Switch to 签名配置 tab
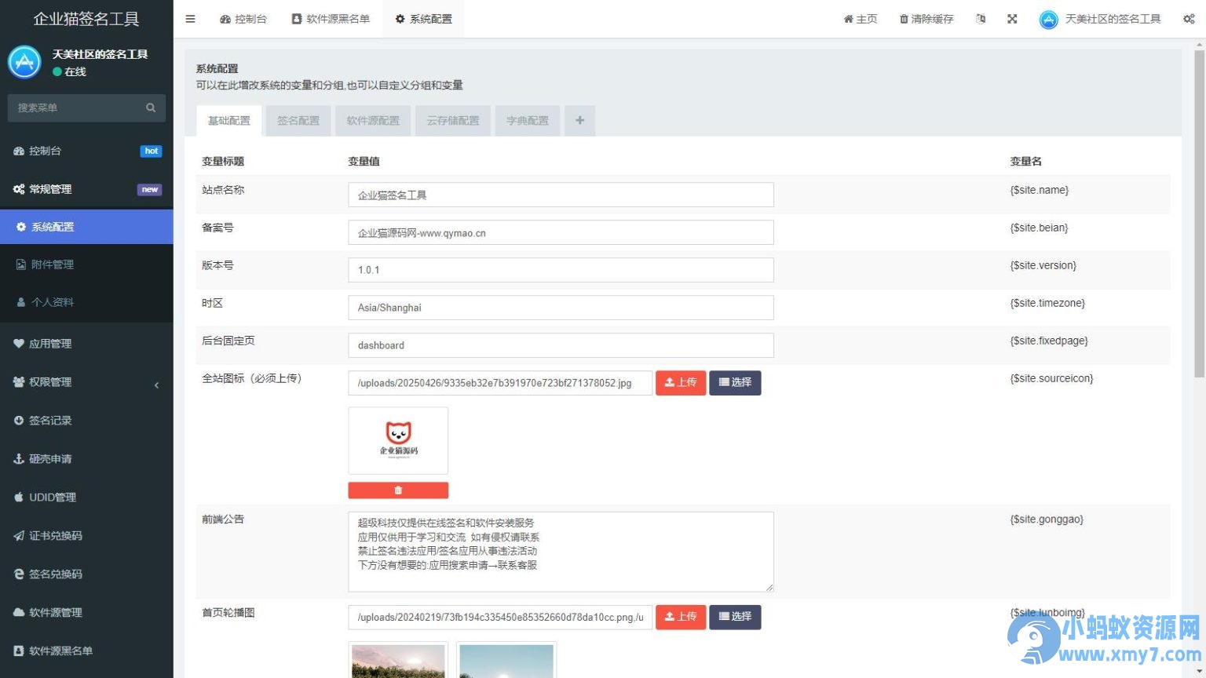Image resolution: width=1206 pixels, height=678 pixels. [298, 121]
